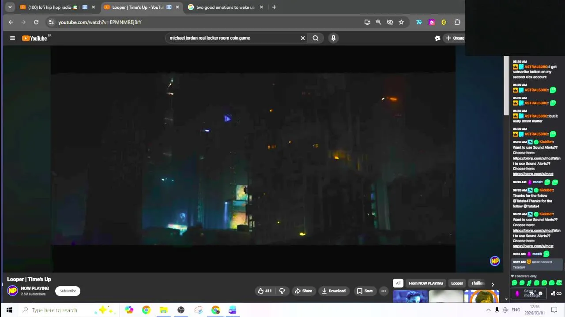Focus the youtube.com address bar URL

pyautogui.click(x=100, y=22)
